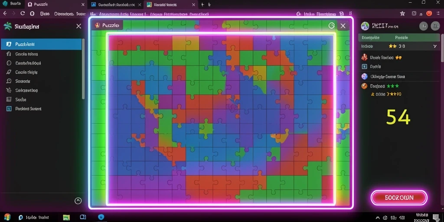Click the blue square icon row in right panel
This screenshot has height=222, width=444.
coord(399,66)
